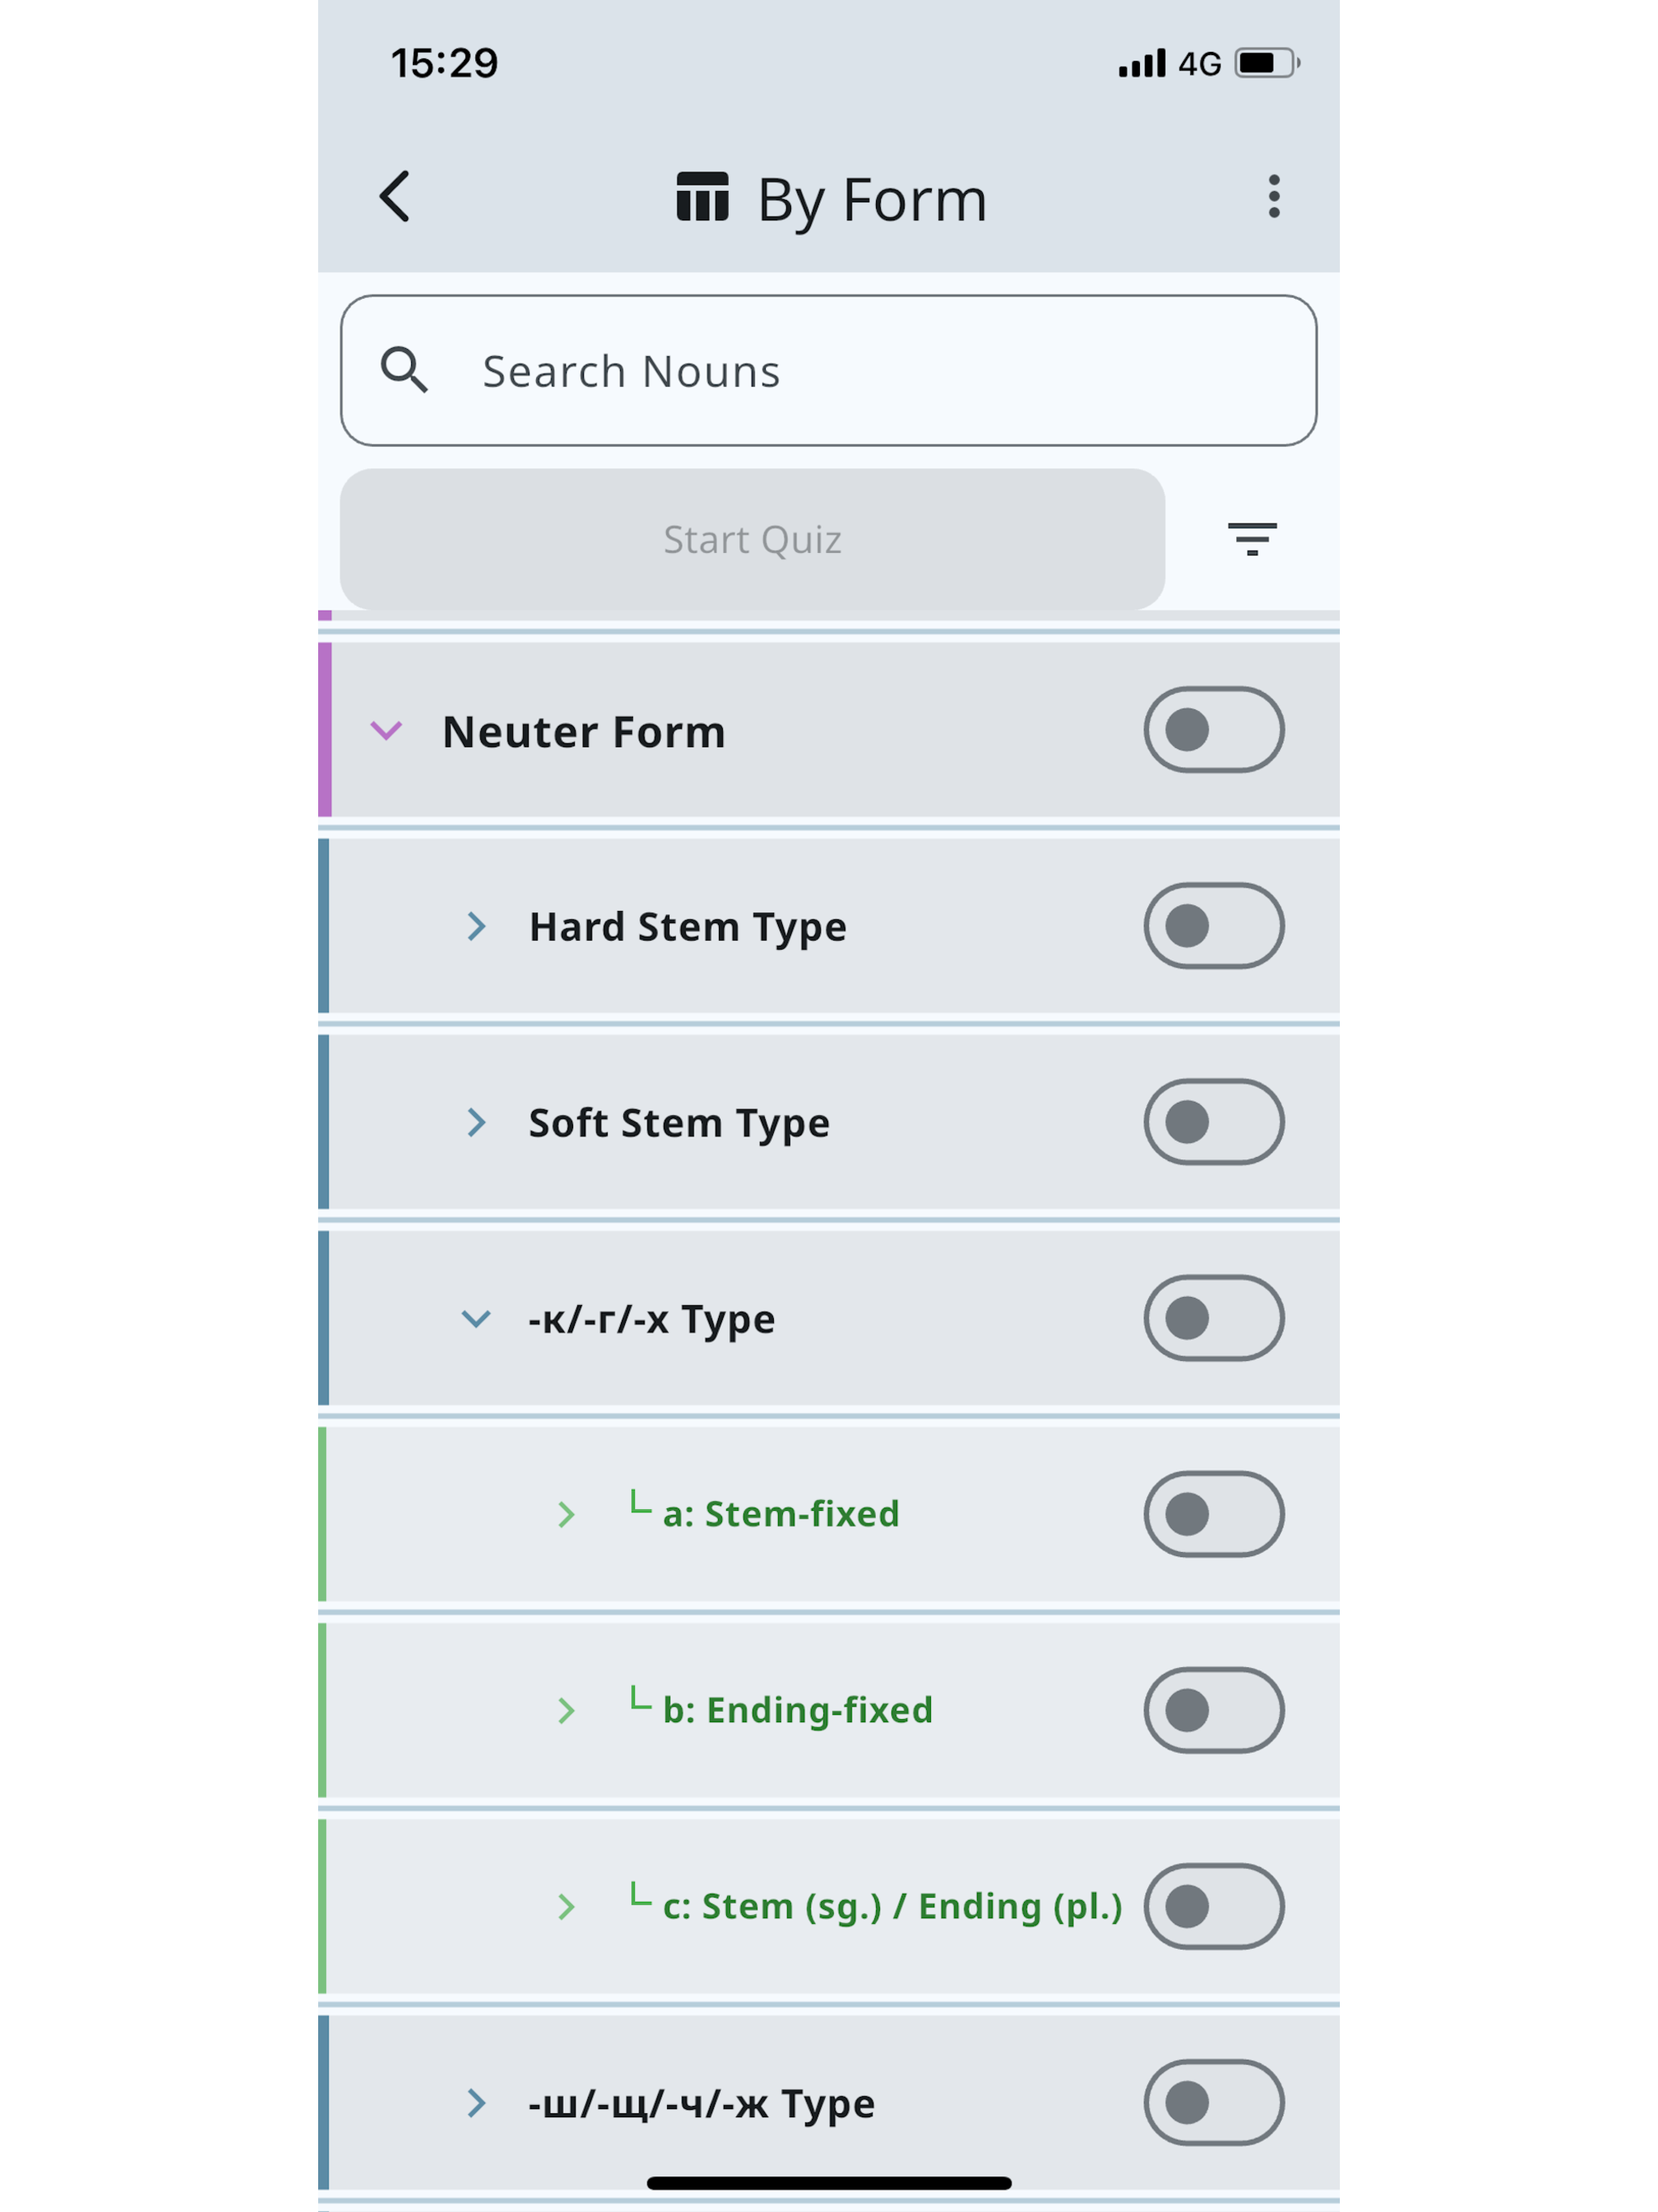The width and height of the screenshot is (1658, 2212).
Task: Expand the b: Ending-fixed chevron
Action: [x=566, y=1710]
